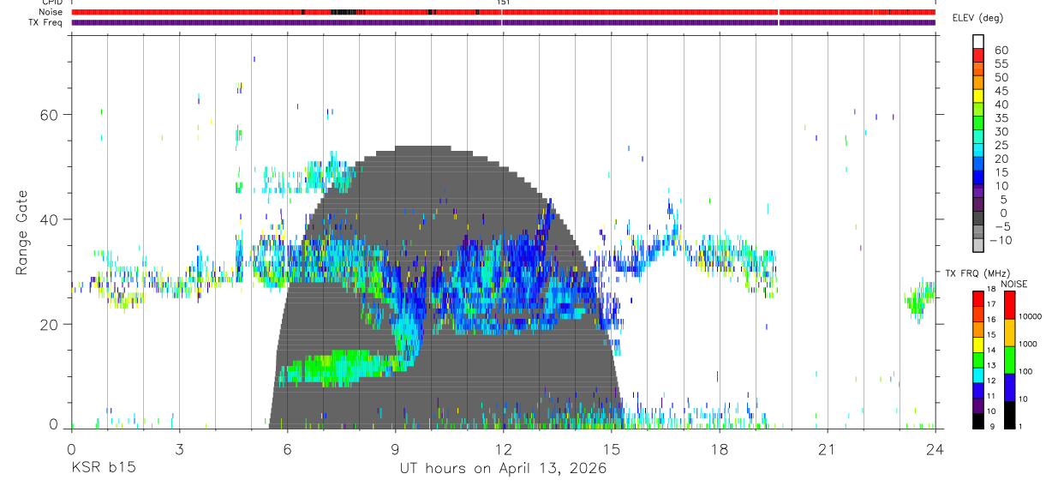Click the yellow TX FRQ colorbar segment
The image size is (1052, 486).
pyautogui.click(x=978, y=345)
